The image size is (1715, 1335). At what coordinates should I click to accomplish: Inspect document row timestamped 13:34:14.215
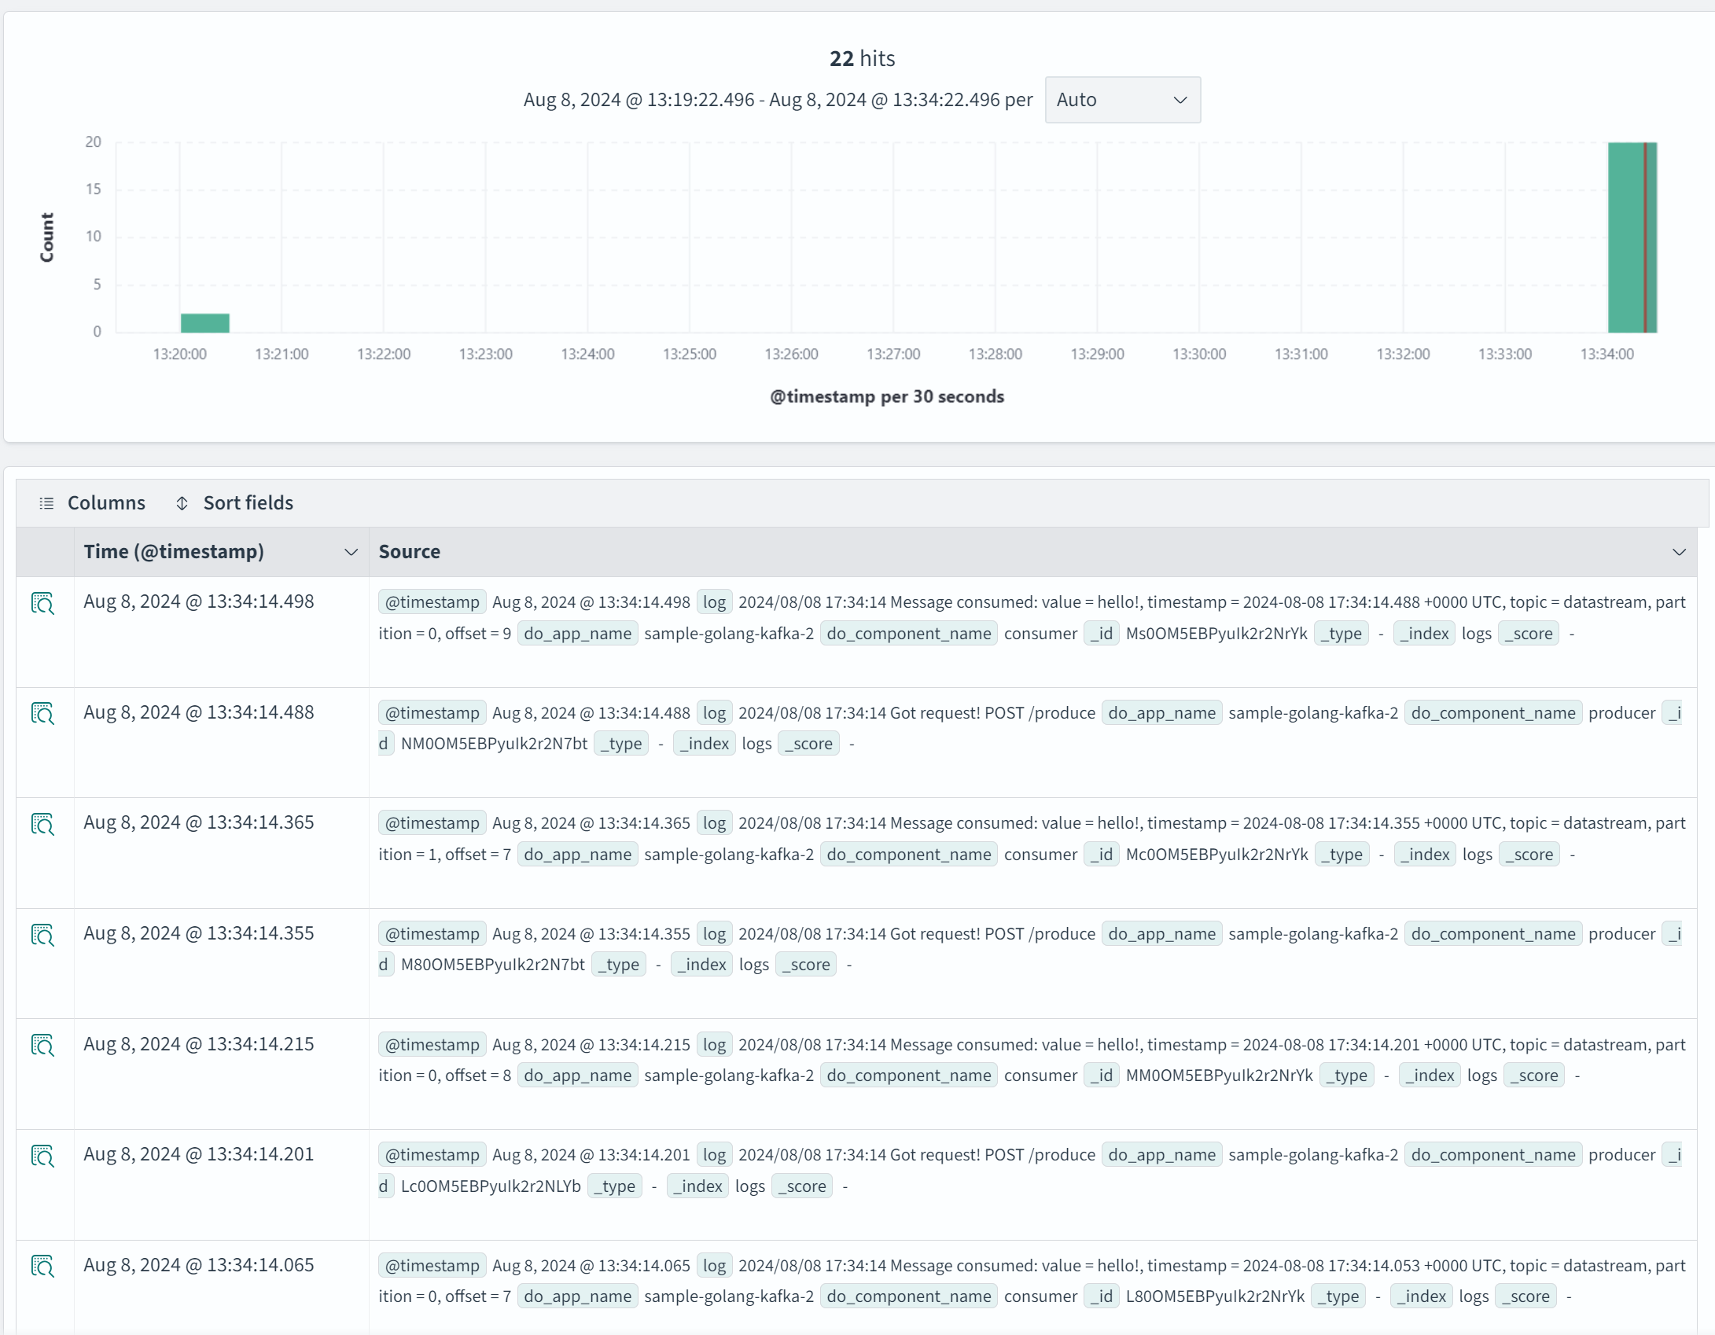42,1046
